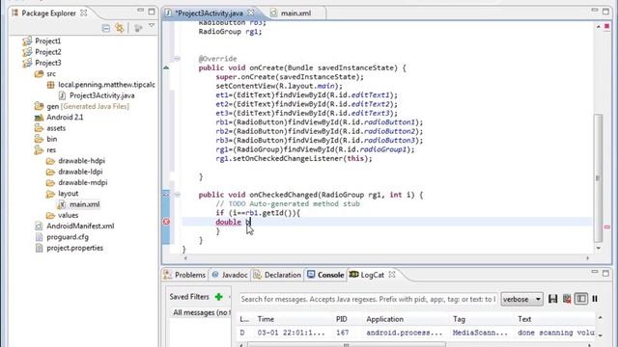Viewport: 618px width, 347px height.
Task: Open the verbose log level dropdown
Action: [x=521, y=299]
